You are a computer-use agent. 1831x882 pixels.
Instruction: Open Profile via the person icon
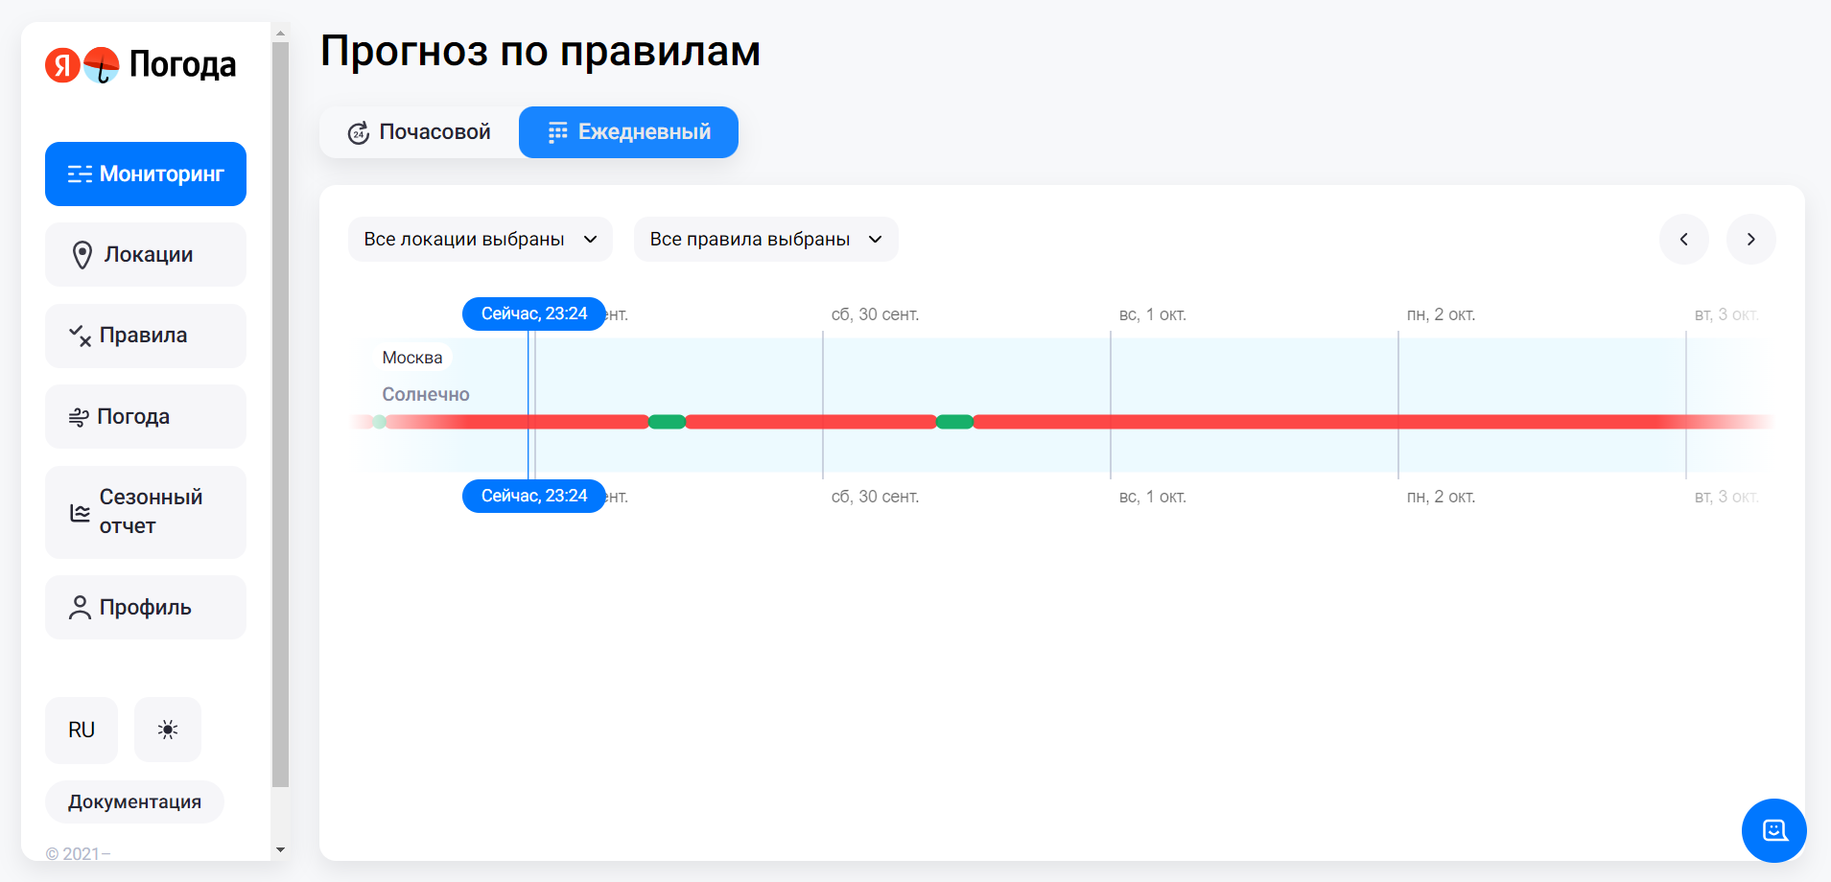click(80, 608)
